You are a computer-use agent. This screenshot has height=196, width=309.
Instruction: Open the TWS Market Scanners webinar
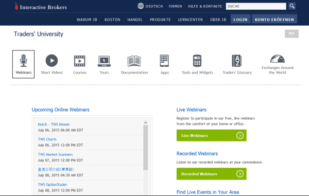coord(55,154)
